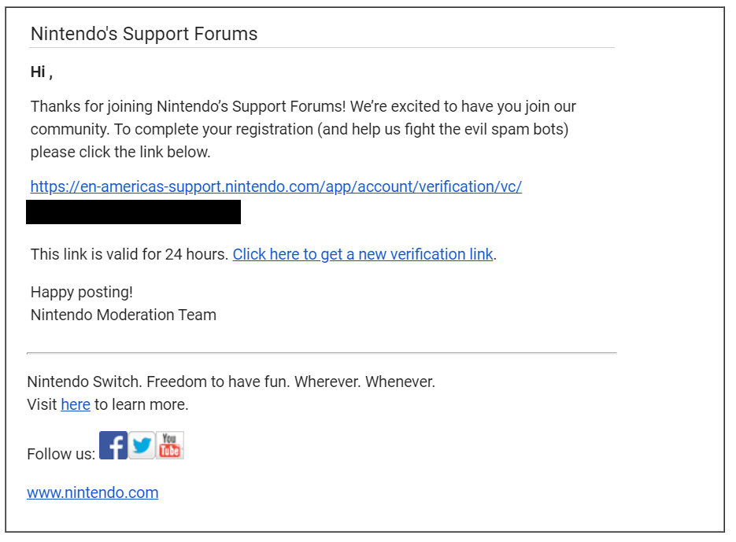Open Nintendo's Facebook page icon
This screenshot has width=736, height=542.
[113, 445]
